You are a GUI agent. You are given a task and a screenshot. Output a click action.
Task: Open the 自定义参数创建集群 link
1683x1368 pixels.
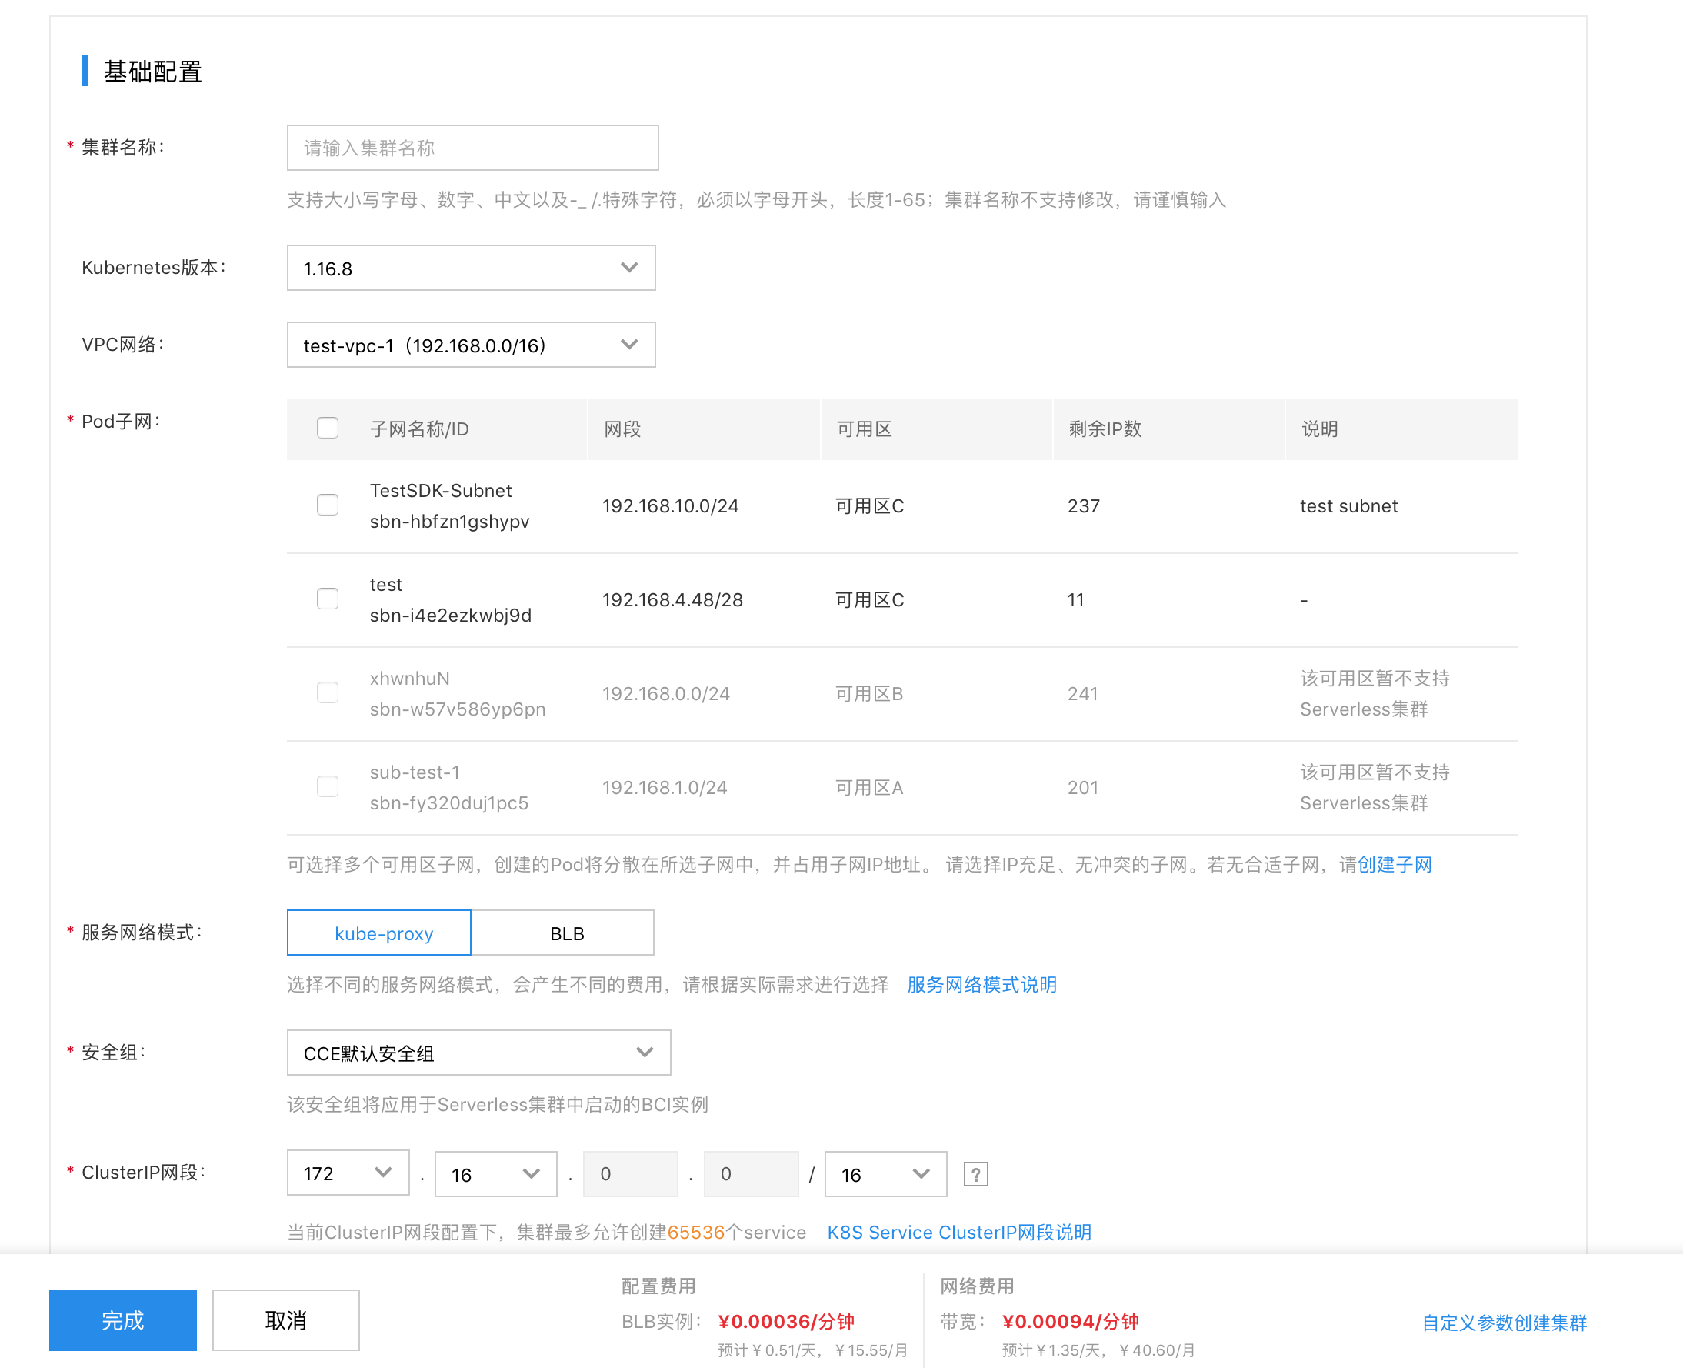(x=1504, y=1323)
